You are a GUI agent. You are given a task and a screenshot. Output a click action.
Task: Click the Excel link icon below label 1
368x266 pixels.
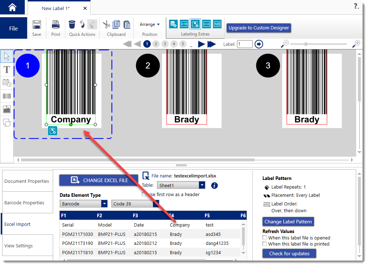(x=52, y=131)
